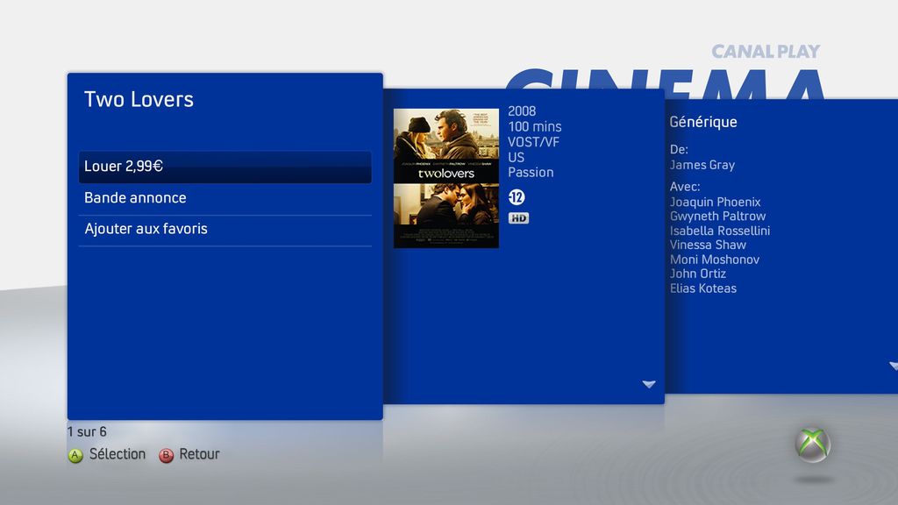The height and width of the screenshot is (505, 898).
Task: Click the red B Retour button icon
Action: pos(166,455)
